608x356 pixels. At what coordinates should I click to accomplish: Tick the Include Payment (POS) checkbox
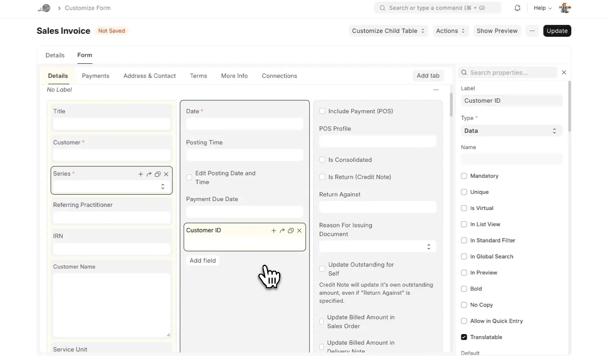click(322, 111)
